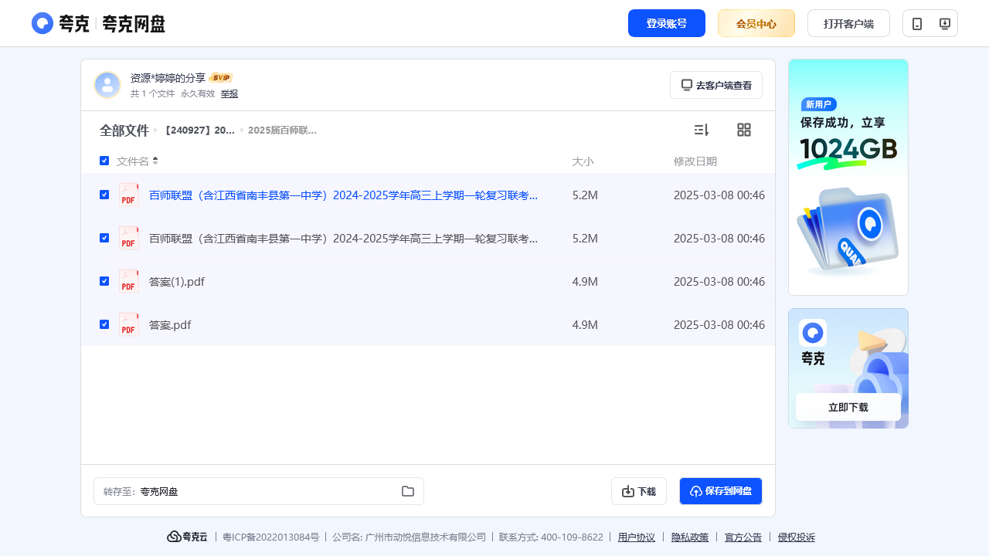The image size is (989, 556).
Task: Click 保存到网盘 button
Action: point(721,491)
